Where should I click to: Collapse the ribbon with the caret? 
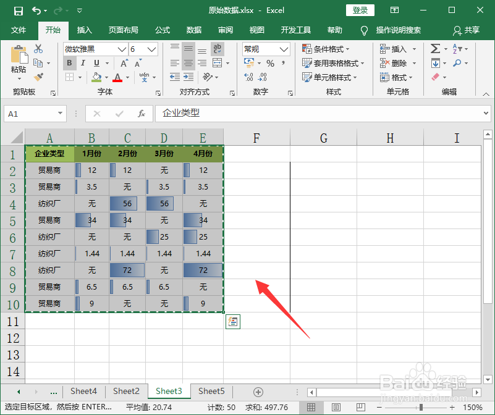[486, 94]
